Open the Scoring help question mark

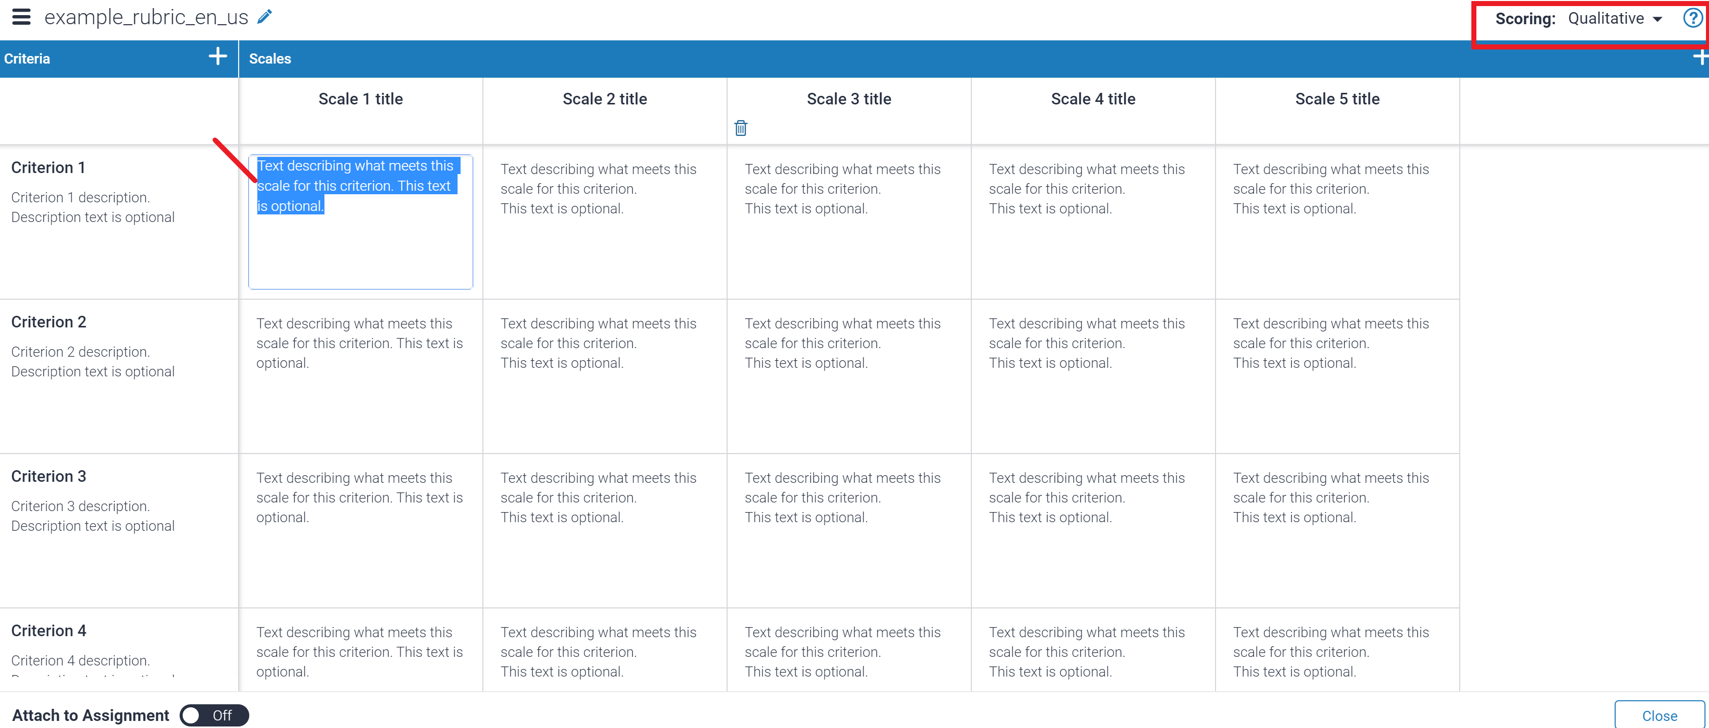pos(1690,18)
